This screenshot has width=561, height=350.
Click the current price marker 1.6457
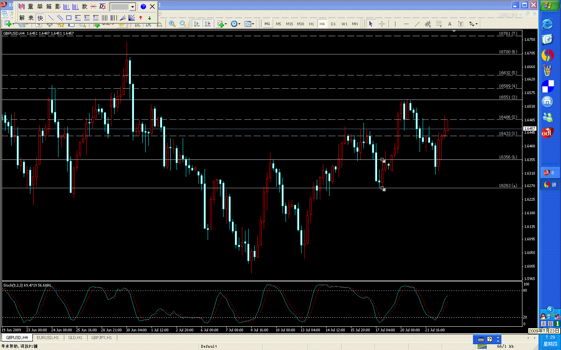[x=529, y=128]
